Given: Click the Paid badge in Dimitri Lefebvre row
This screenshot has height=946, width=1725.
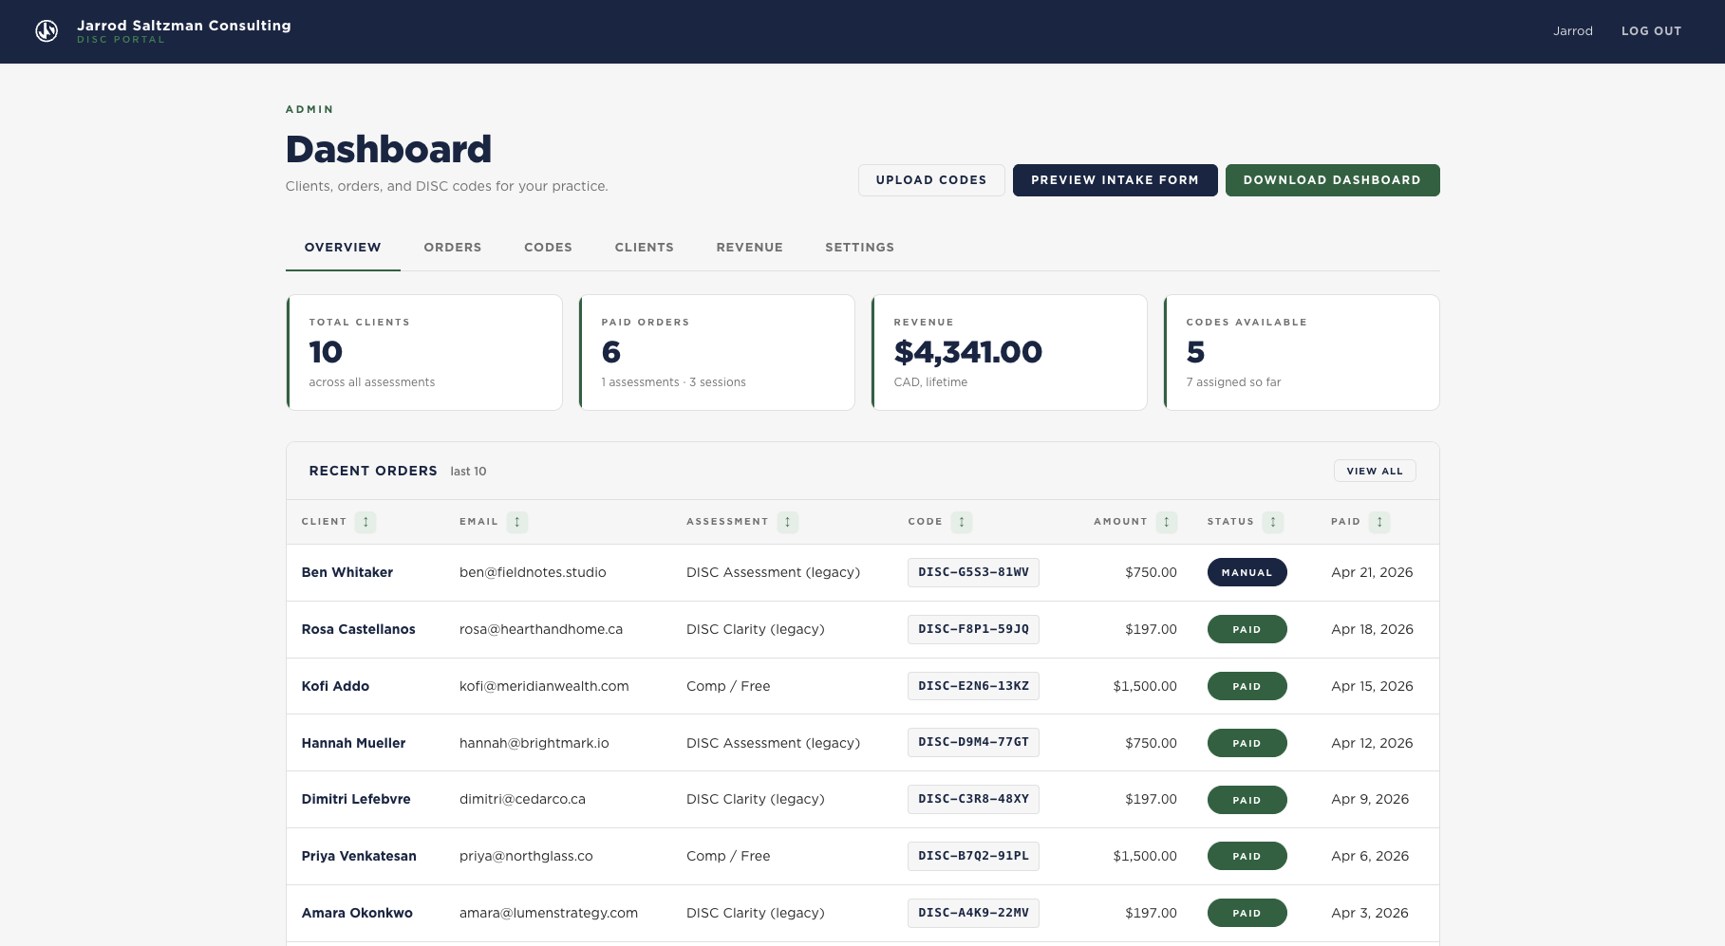Looking at the screenshot, I should coord(1247,800).
